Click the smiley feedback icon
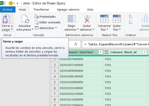This screenshot has height=106, width=149. [x=11, y=3]
